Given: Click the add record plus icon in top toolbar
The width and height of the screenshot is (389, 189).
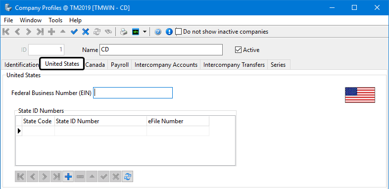Looking at the screenshot, I should point(51,32).
